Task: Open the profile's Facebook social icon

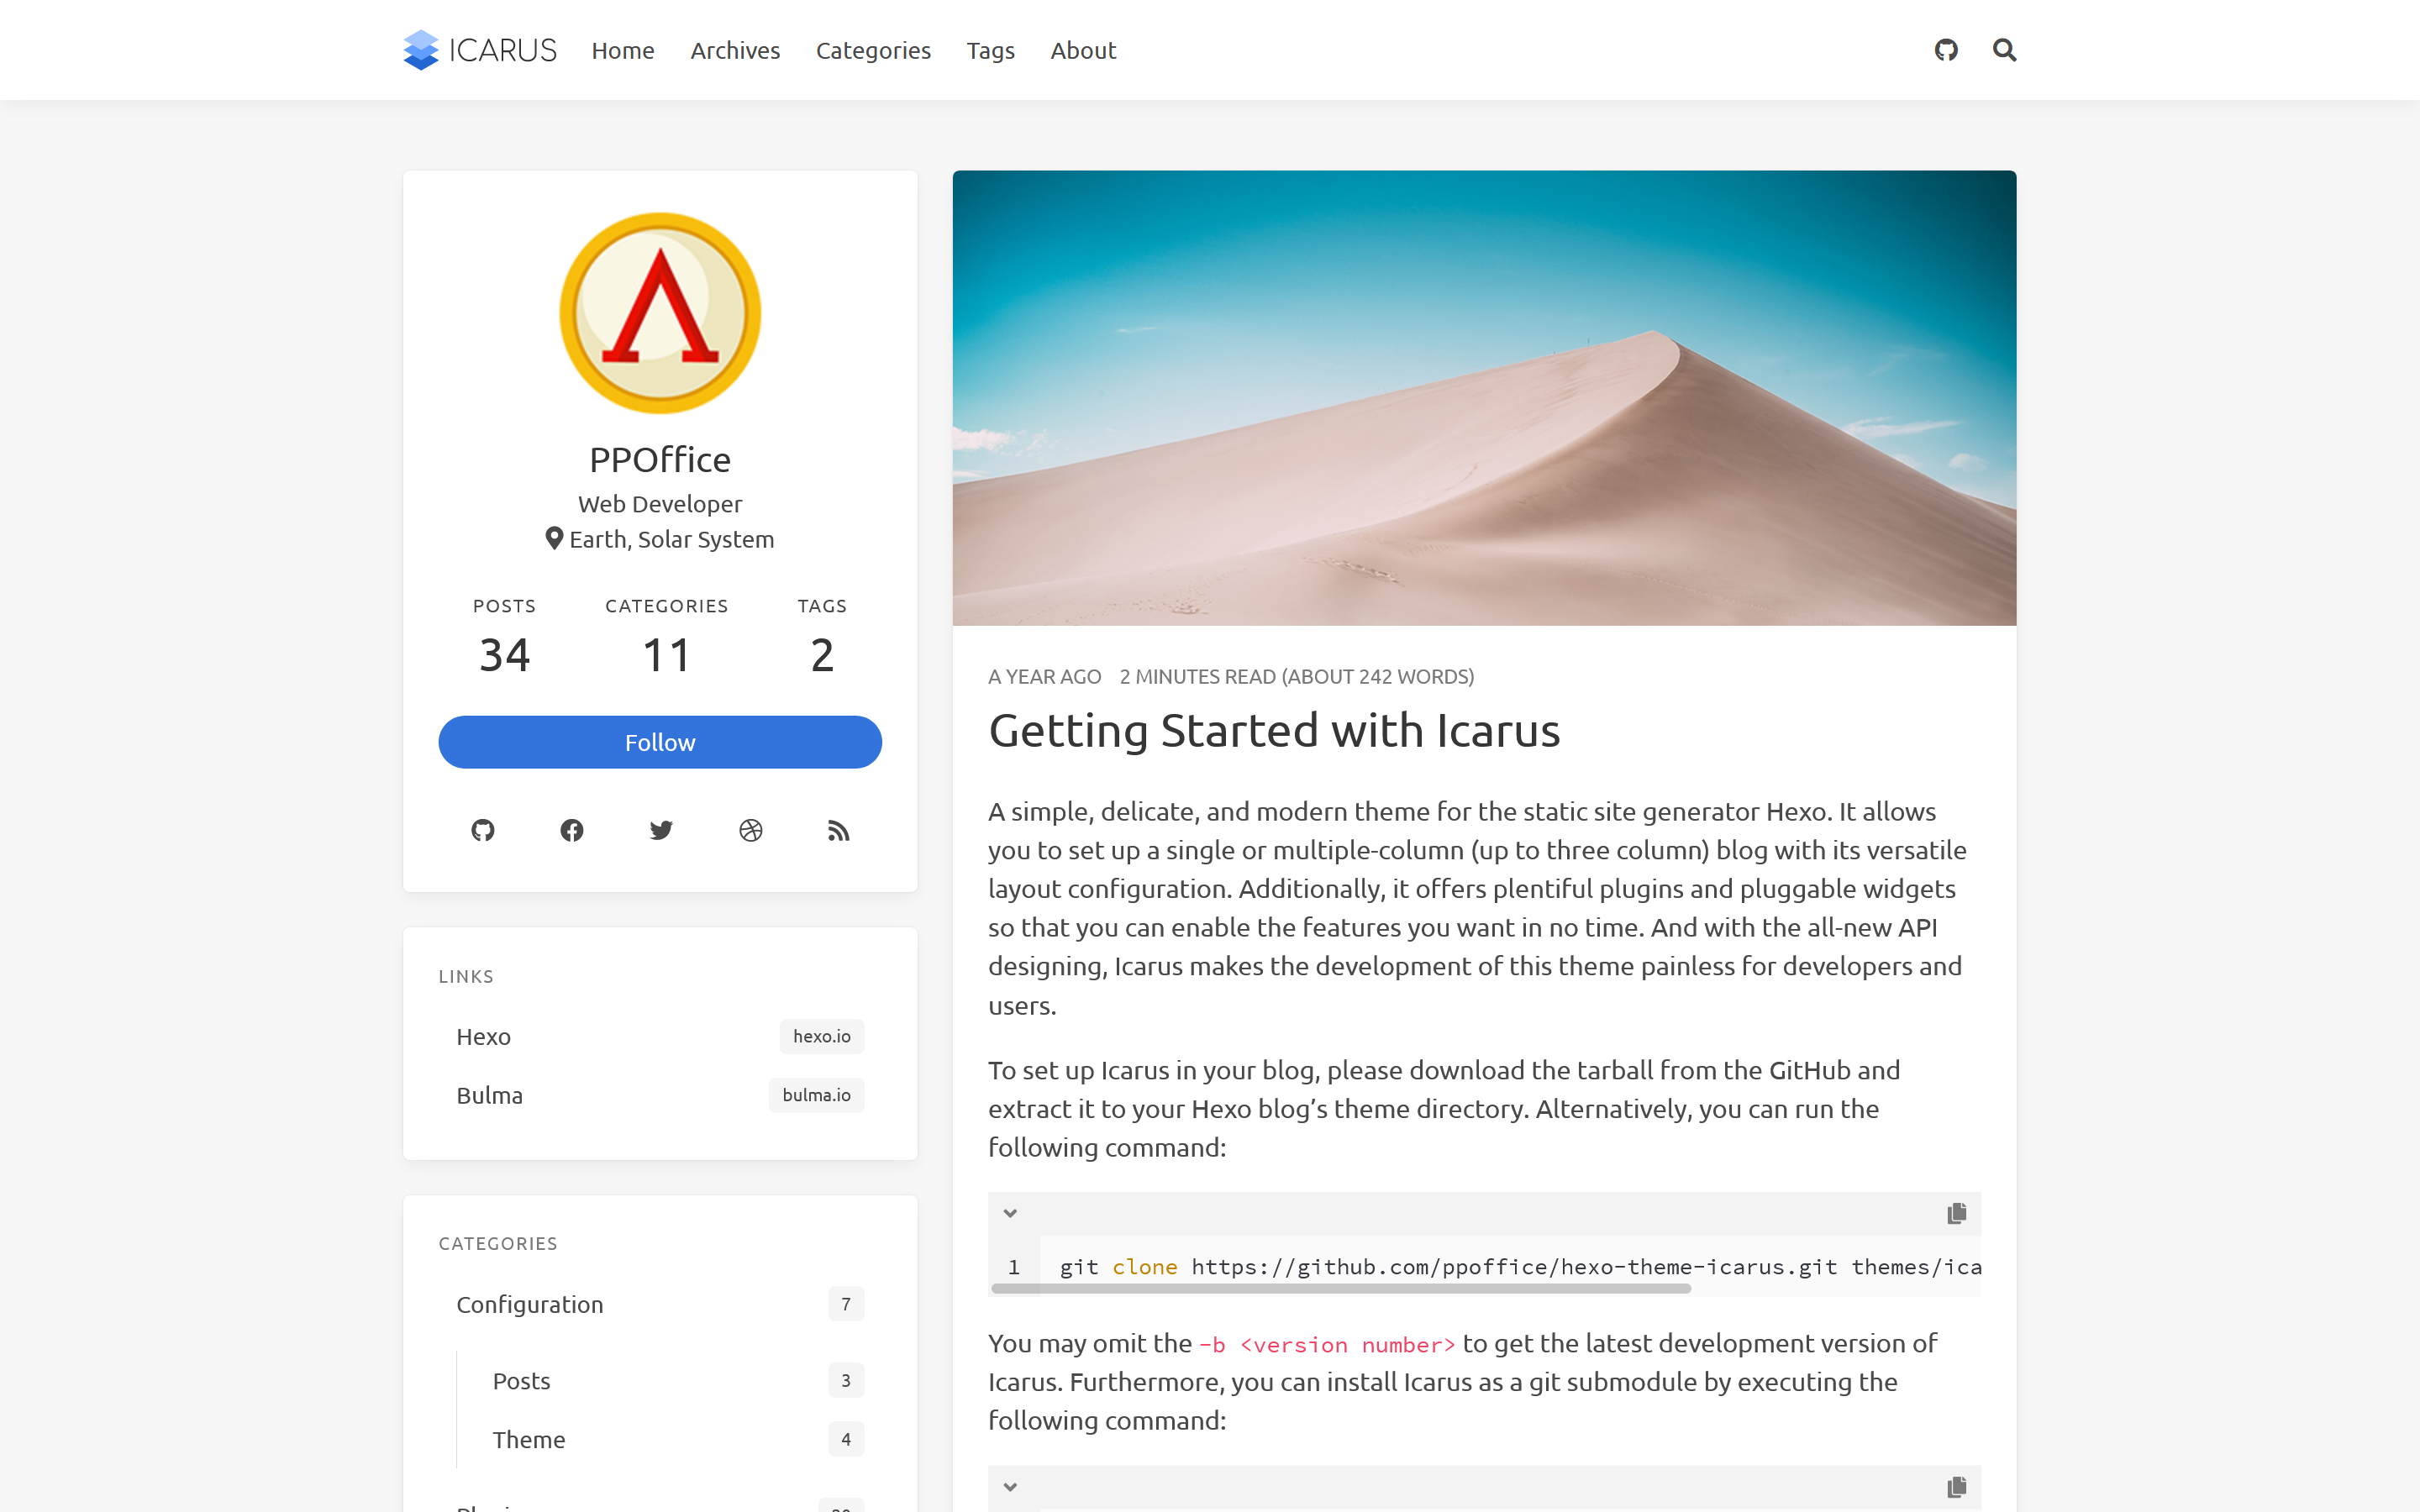Action: coord(572,830)
